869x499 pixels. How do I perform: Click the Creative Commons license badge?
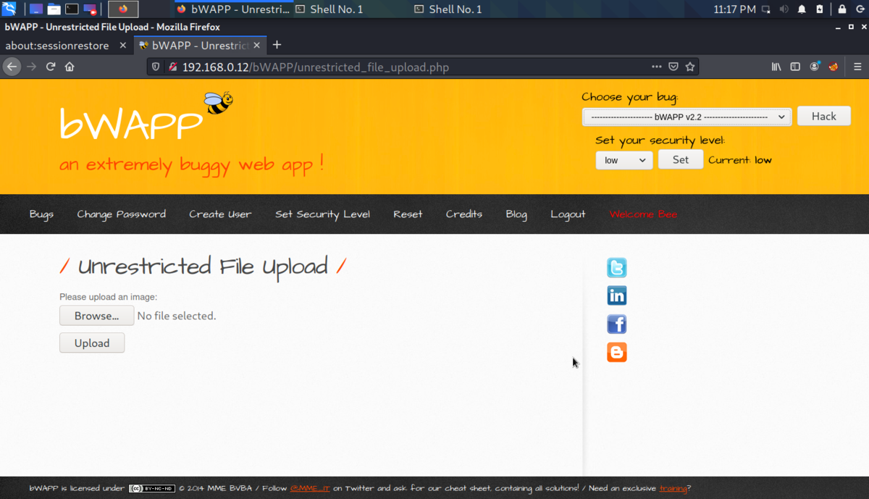[x=152, y=488]
